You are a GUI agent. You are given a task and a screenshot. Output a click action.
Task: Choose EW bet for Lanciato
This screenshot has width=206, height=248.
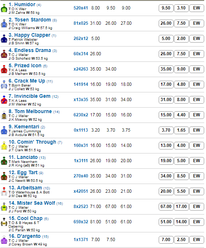click(x=197, y=161)
